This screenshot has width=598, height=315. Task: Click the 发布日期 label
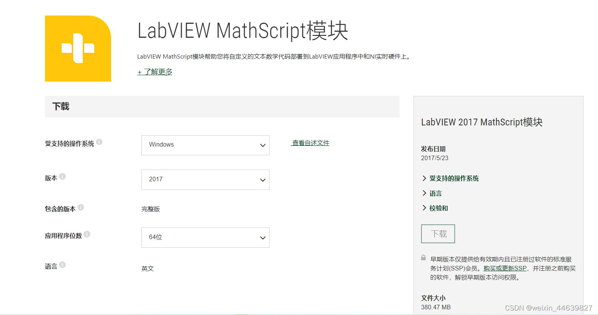coord(433,149)
